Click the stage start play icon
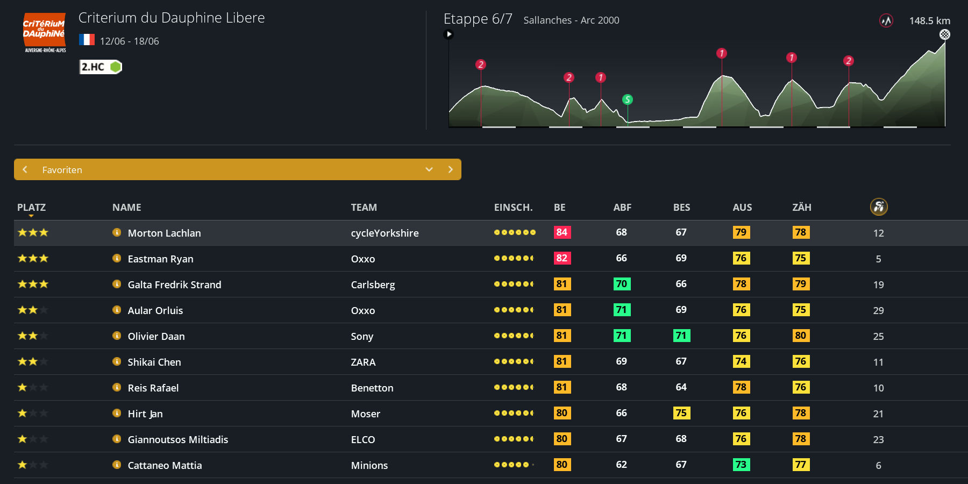968x484 pixels. point(449,34)
